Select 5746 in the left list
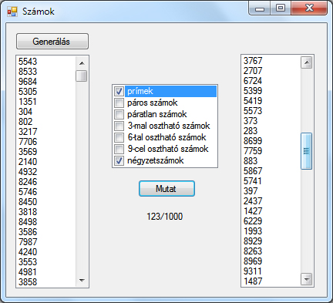This screenshot has width=333, height=303. point(45,192)
